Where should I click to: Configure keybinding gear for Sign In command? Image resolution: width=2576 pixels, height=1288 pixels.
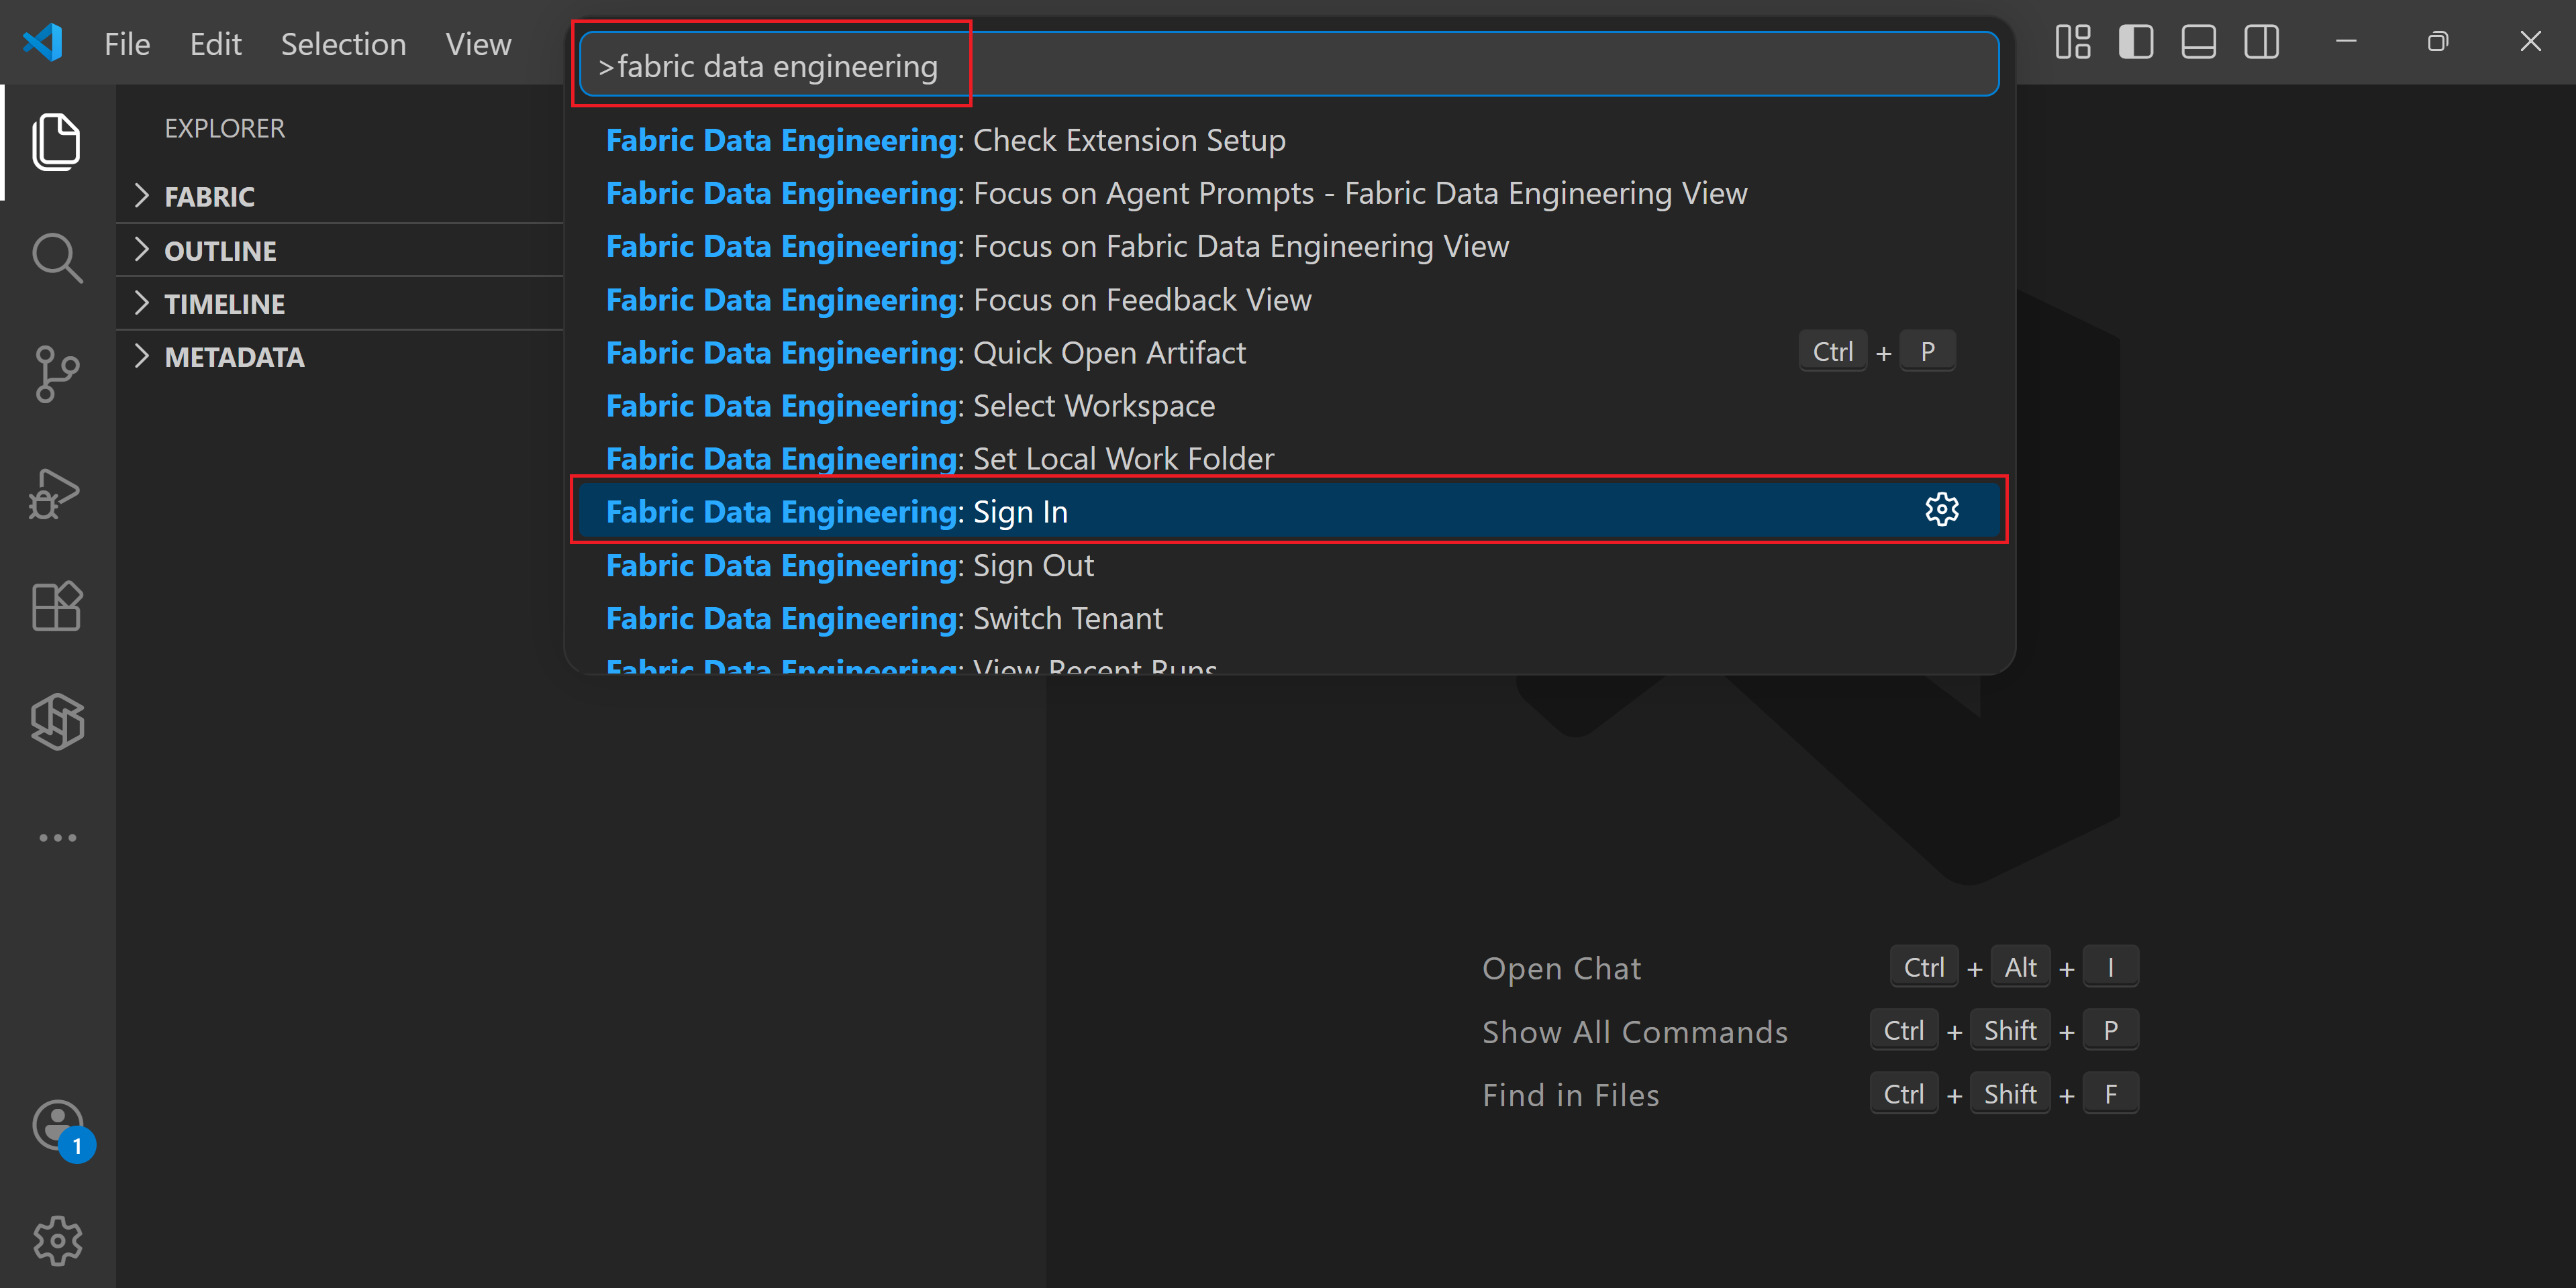1941,510
